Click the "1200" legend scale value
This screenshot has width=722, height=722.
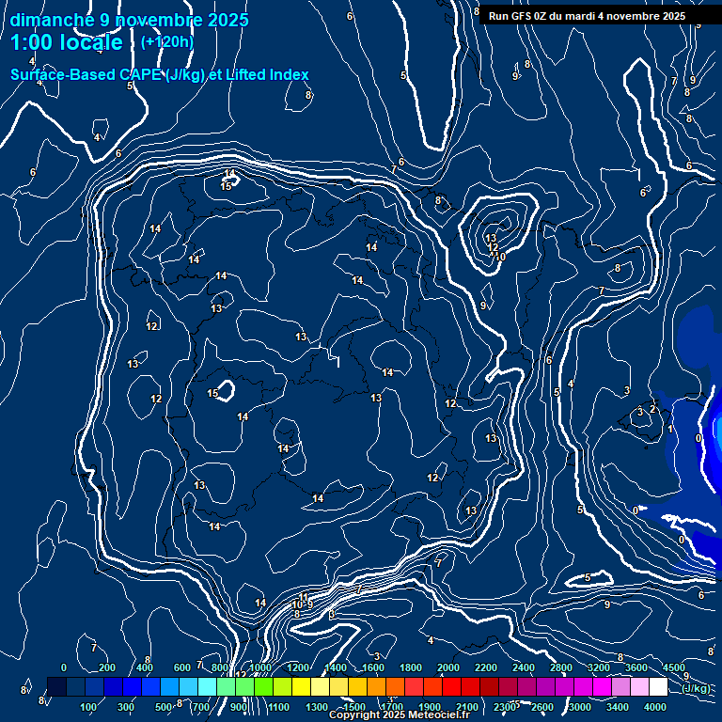[x=298, y=667]
